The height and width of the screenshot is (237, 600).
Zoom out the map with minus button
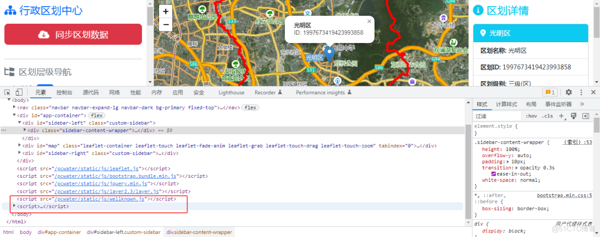[x=166, y=24]
